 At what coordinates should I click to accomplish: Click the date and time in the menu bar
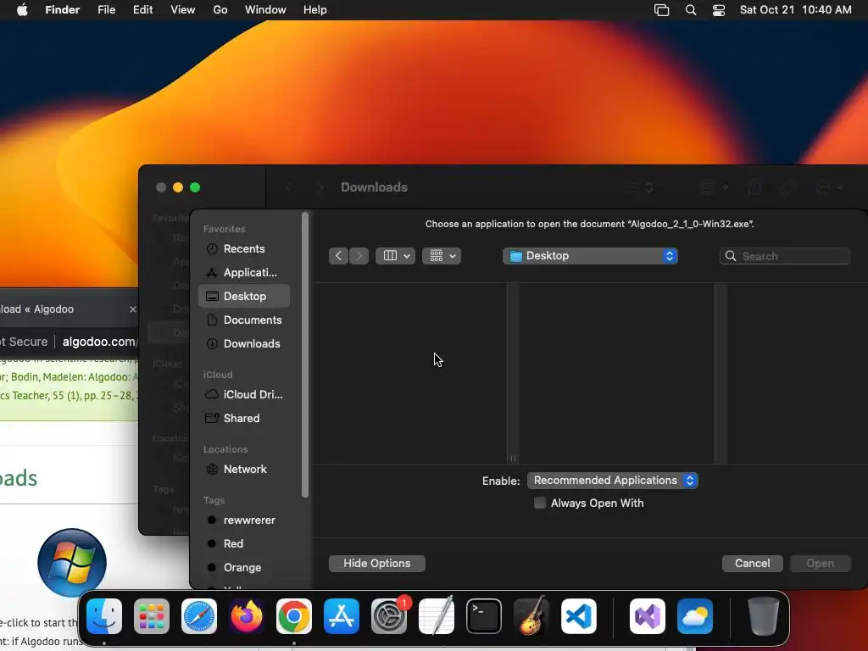(x=795, y=10)
